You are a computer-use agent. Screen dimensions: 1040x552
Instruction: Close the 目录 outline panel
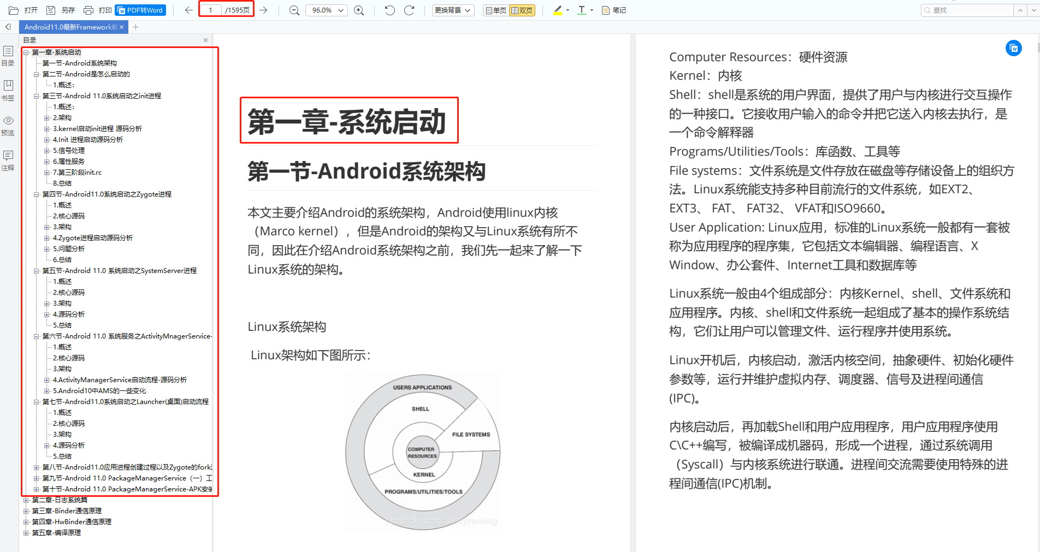tap(205, 40)
